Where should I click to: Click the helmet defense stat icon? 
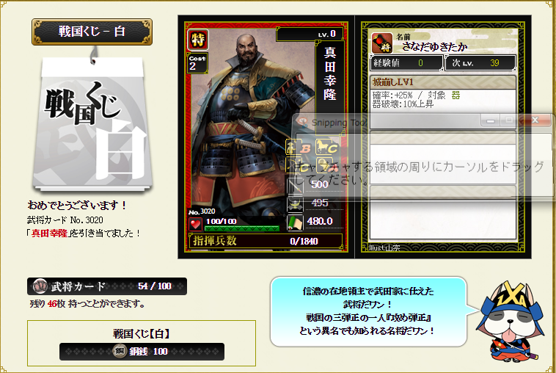[295, 203]
